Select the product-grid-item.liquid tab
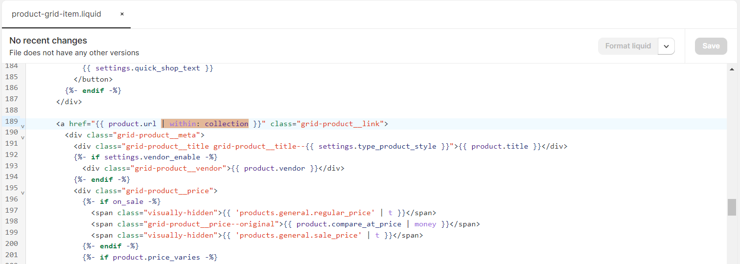The height and width of the screenshot is (264, 740). [56, 14]
